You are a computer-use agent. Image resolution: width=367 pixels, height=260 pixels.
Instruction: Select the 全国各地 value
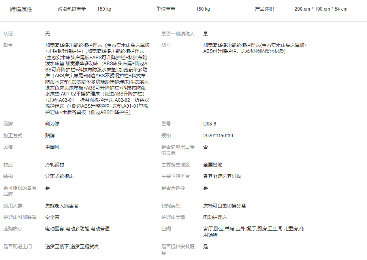coord(213,165)
